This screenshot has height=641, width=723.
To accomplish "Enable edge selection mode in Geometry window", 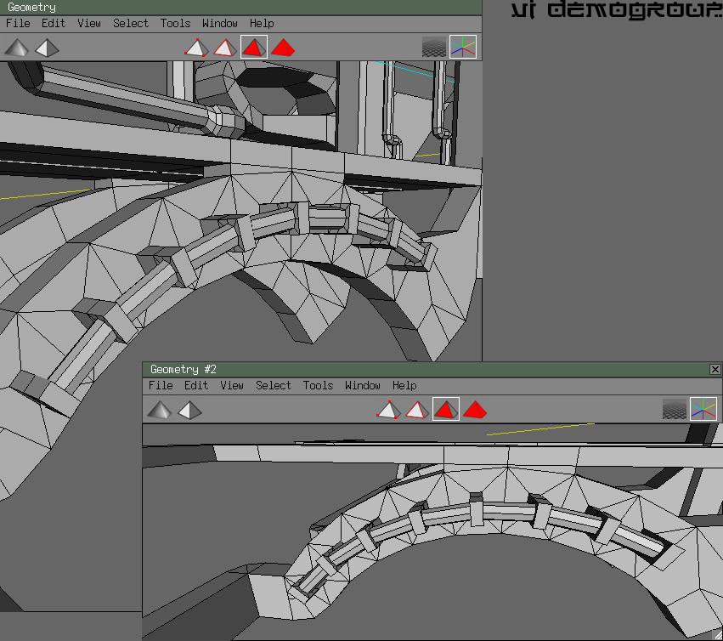I will (x=224, y=48).
